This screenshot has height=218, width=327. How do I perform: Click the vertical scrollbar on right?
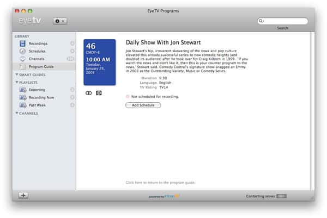point(312,111)
